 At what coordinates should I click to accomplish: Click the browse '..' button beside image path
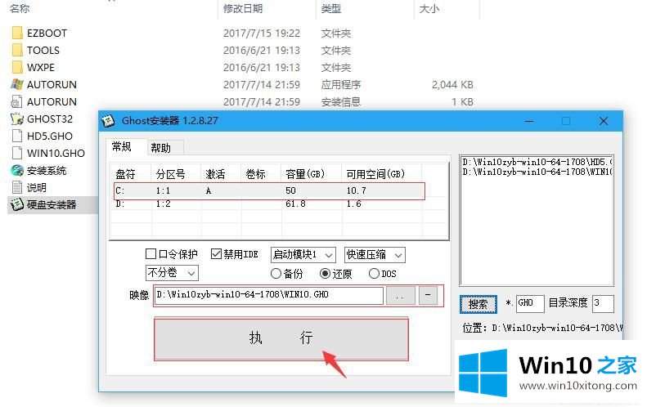[400, 295]
